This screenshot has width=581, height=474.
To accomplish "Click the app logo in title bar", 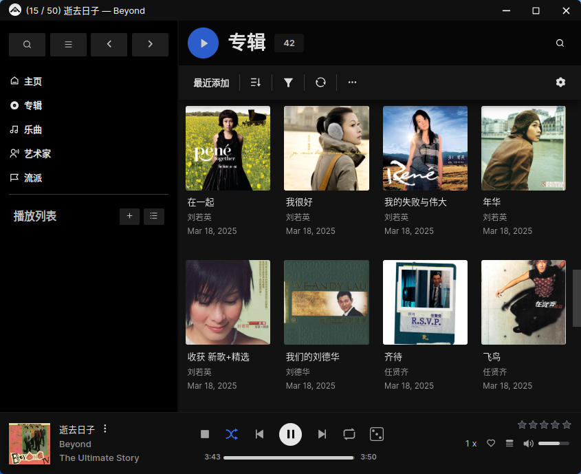I will click(x=15, y=10).
